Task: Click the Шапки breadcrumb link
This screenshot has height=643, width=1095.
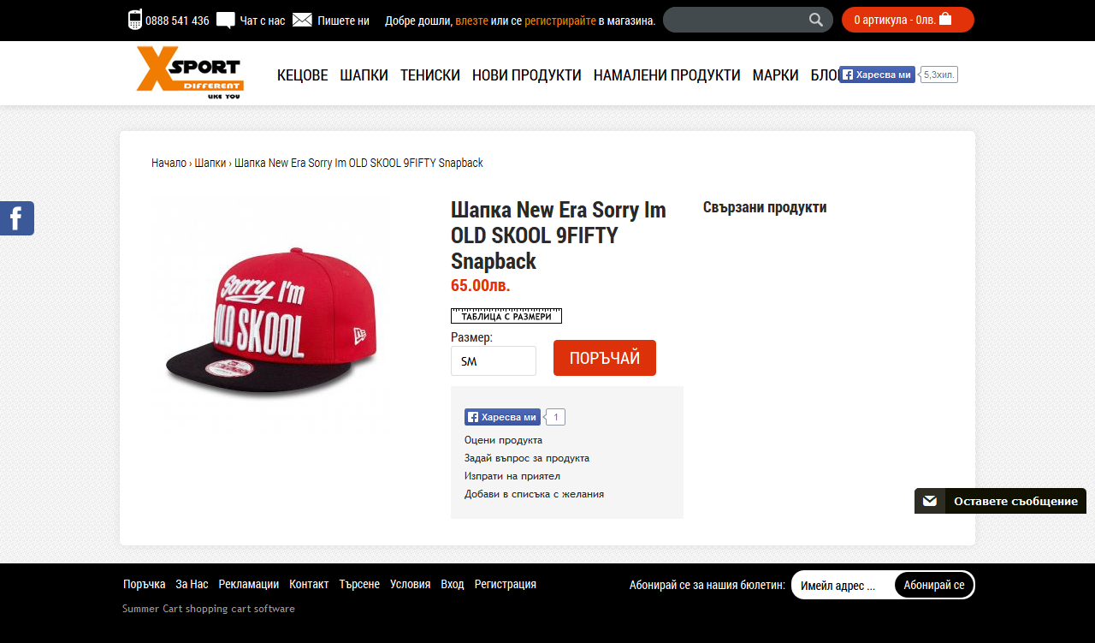Action: (210, 163)
